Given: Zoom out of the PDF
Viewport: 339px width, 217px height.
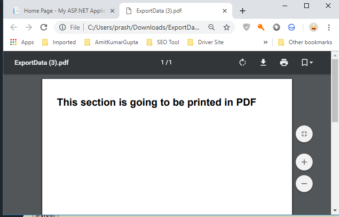Looking at the screenshot, I should pos(304,183).
